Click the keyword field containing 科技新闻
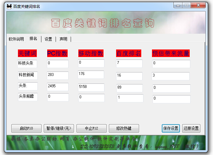Image resolution: width=213 pixels, height=155 pixels. 28,76
